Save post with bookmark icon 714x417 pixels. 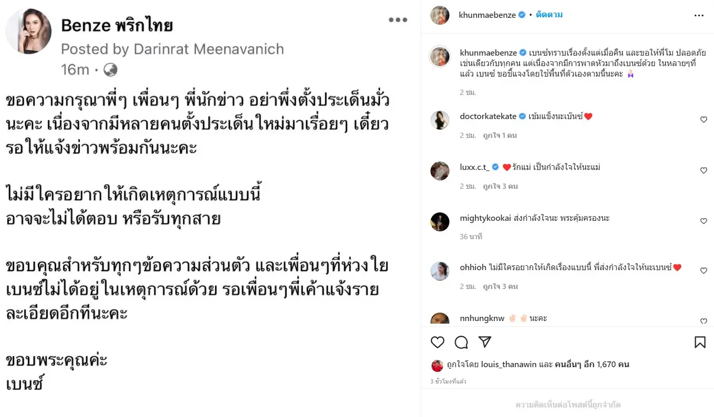[x=700, y=343]
